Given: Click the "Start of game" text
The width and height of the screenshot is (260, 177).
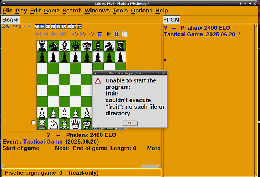Looking at the screenshot, I should (x=21, y=148).
